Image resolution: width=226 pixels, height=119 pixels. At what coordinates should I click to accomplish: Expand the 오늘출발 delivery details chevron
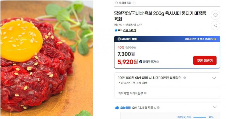[215, 107]
